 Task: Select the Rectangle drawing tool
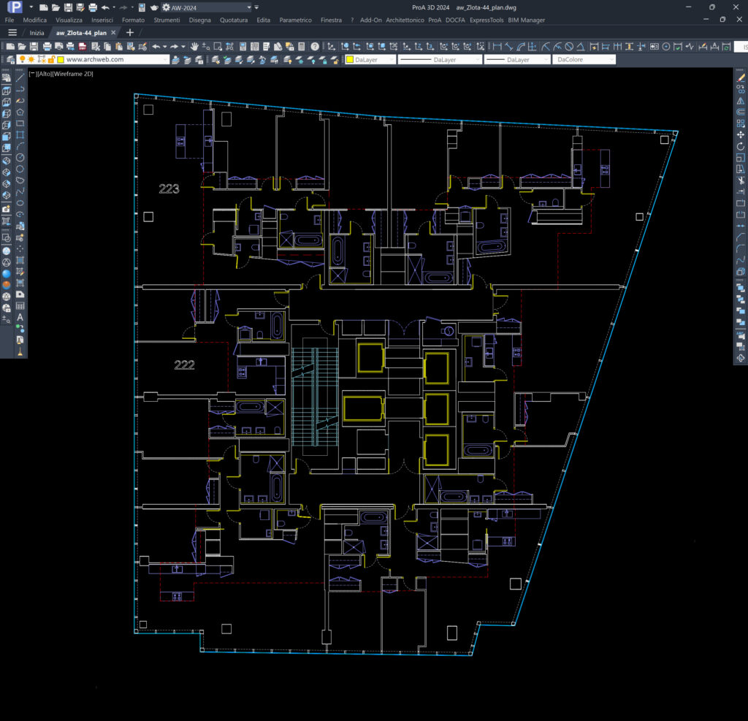click(x=20, y=123)
